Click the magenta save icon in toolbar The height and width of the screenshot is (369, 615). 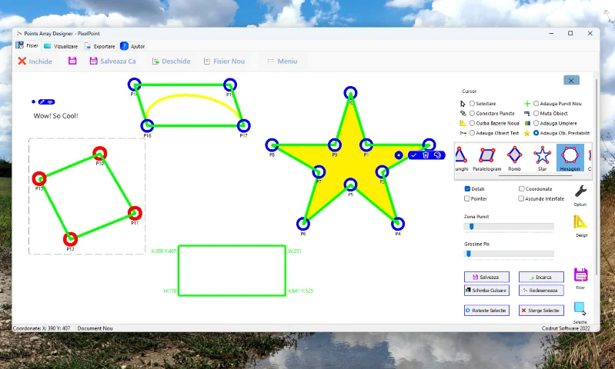[x=72, y=61]
